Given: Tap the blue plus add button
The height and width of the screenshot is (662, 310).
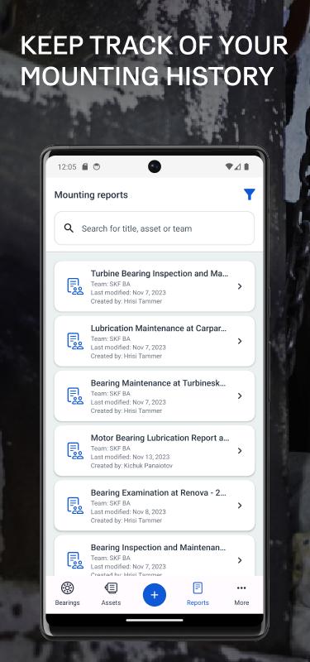Looking at the screenshot, I should click(x=155, y=595).
